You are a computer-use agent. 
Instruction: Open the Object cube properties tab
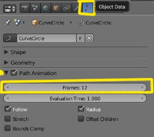click(x=56, y=8)
